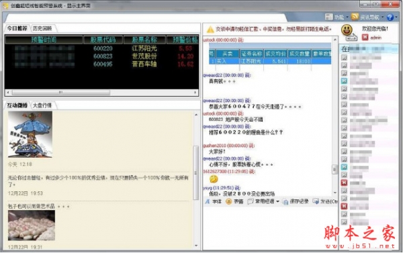The height and width of the screenshot is (253, 403).
Task: Click the emoji sent by 1612627300
Action: pos(214,179)
